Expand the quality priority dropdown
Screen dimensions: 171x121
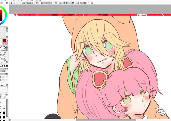[x=7, y=85]
